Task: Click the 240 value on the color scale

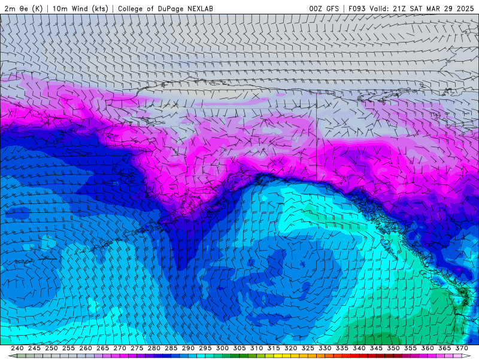Action: pyautogui.click(x=17, y=348)
